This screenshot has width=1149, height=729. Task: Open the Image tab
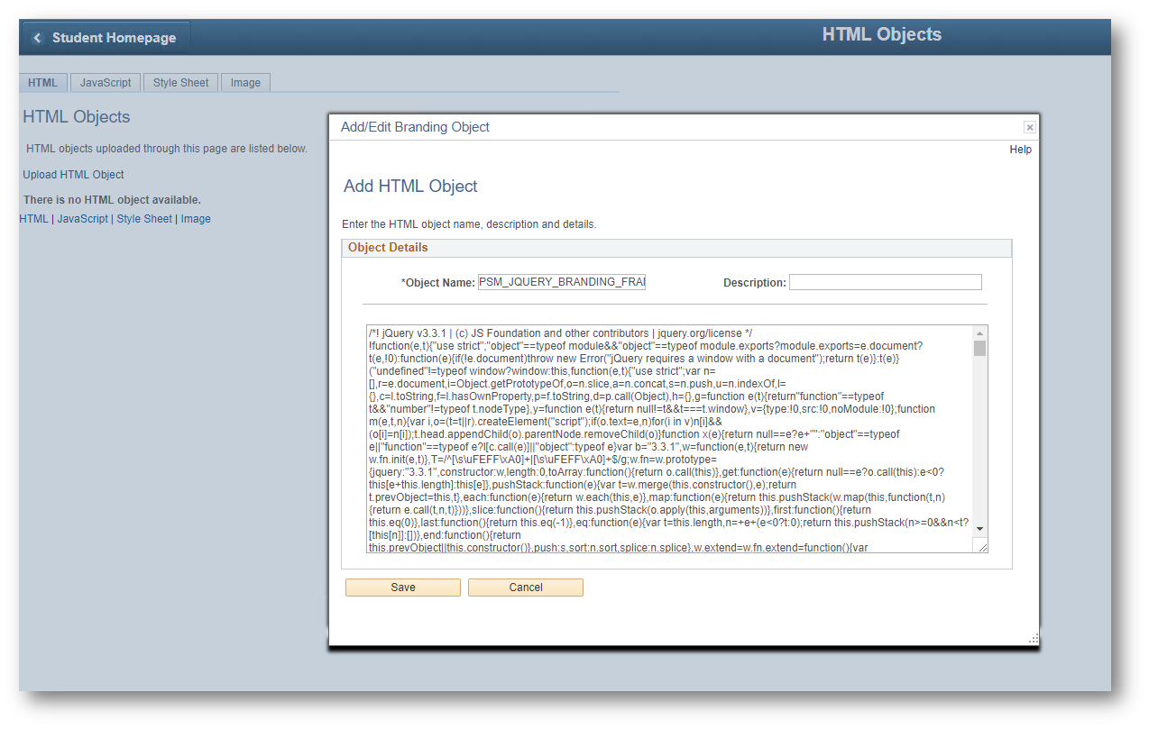245,83
